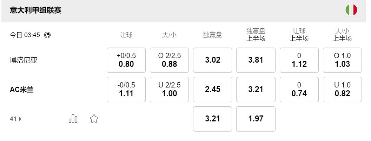Viewport: 371px width, 141px height.
Task: Open match statistics bar chart icon
Action: [73, 119]
